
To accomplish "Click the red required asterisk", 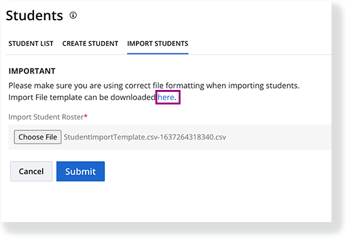I will point(86,116).
